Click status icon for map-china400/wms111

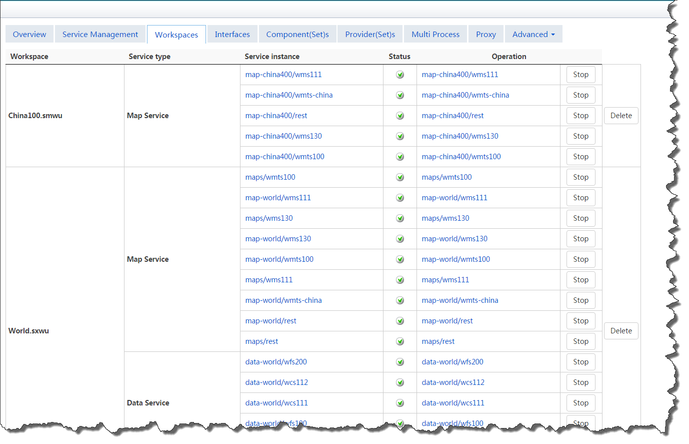tap(400, 75)
